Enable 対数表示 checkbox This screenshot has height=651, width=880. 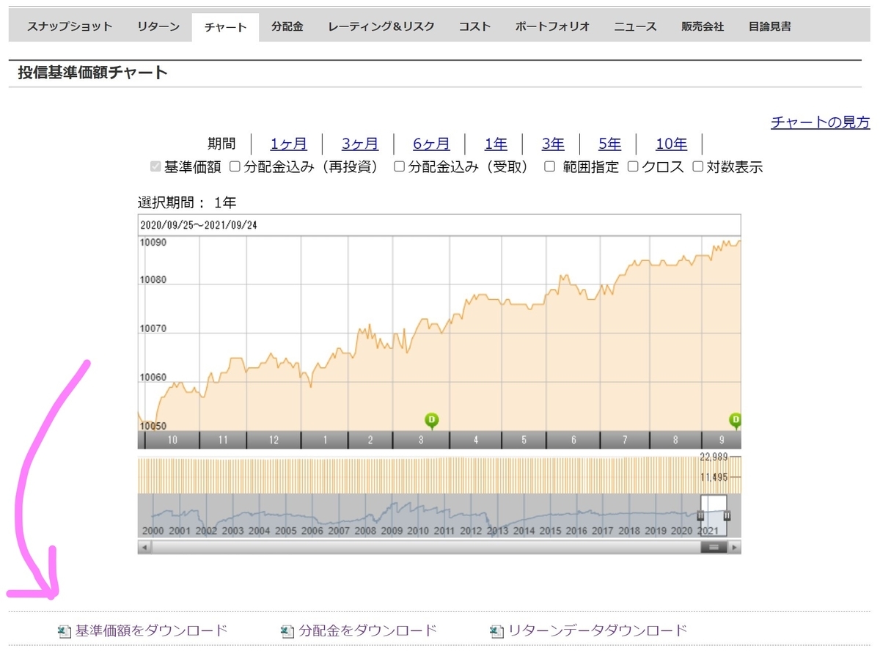697,166
